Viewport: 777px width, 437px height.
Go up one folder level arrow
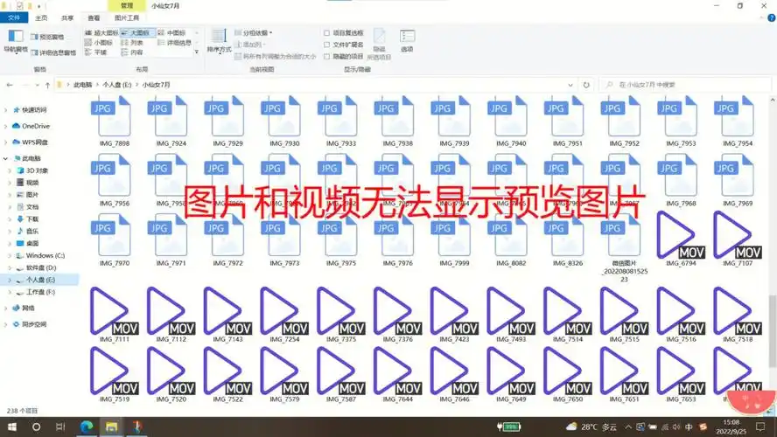click(x=47, y=85)
